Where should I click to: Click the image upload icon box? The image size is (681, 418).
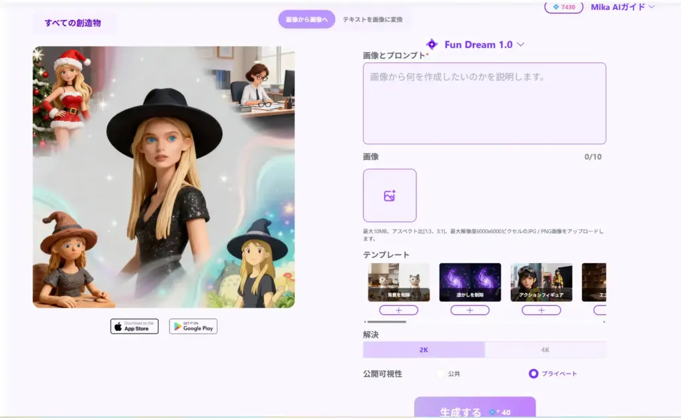click(x=390, y=195)
